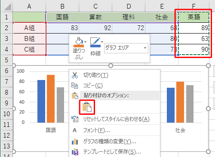Click the reset style icon
The image size is (215, 157).
[x=75, y=119]
